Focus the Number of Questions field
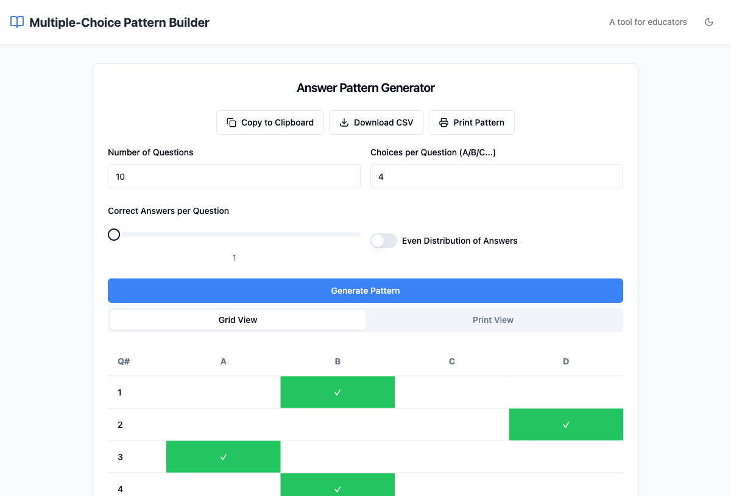This screenshot has width=731, height=496. (234, 176)
